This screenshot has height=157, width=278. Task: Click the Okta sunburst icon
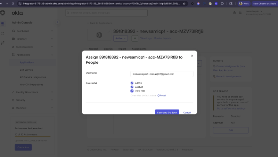(2, 13)
